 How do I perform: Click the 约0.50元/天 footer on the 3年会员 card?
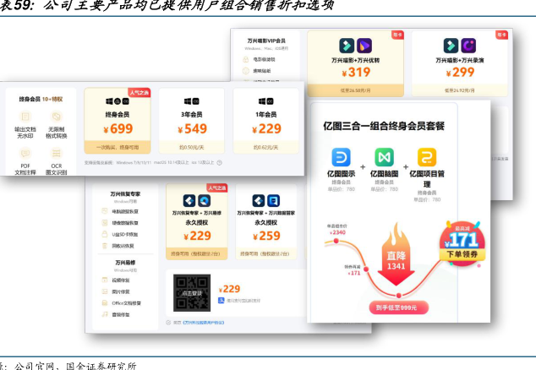tap(192, 147)
